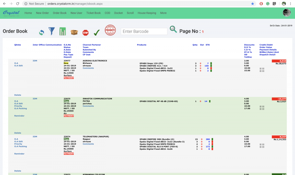Reload the page with the browser refresh button

pyautogui.click(x=17, y=4)
